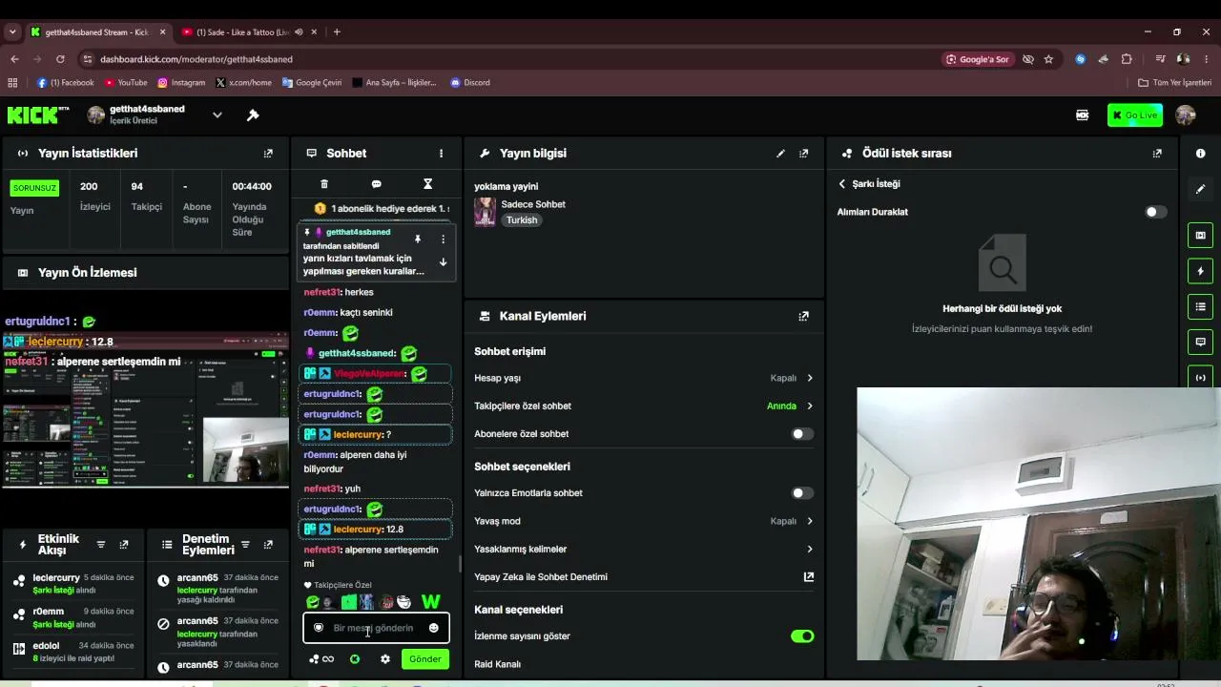
Task: Open the profile avatar next to Go Live
Action: [x=1186, y=115]
